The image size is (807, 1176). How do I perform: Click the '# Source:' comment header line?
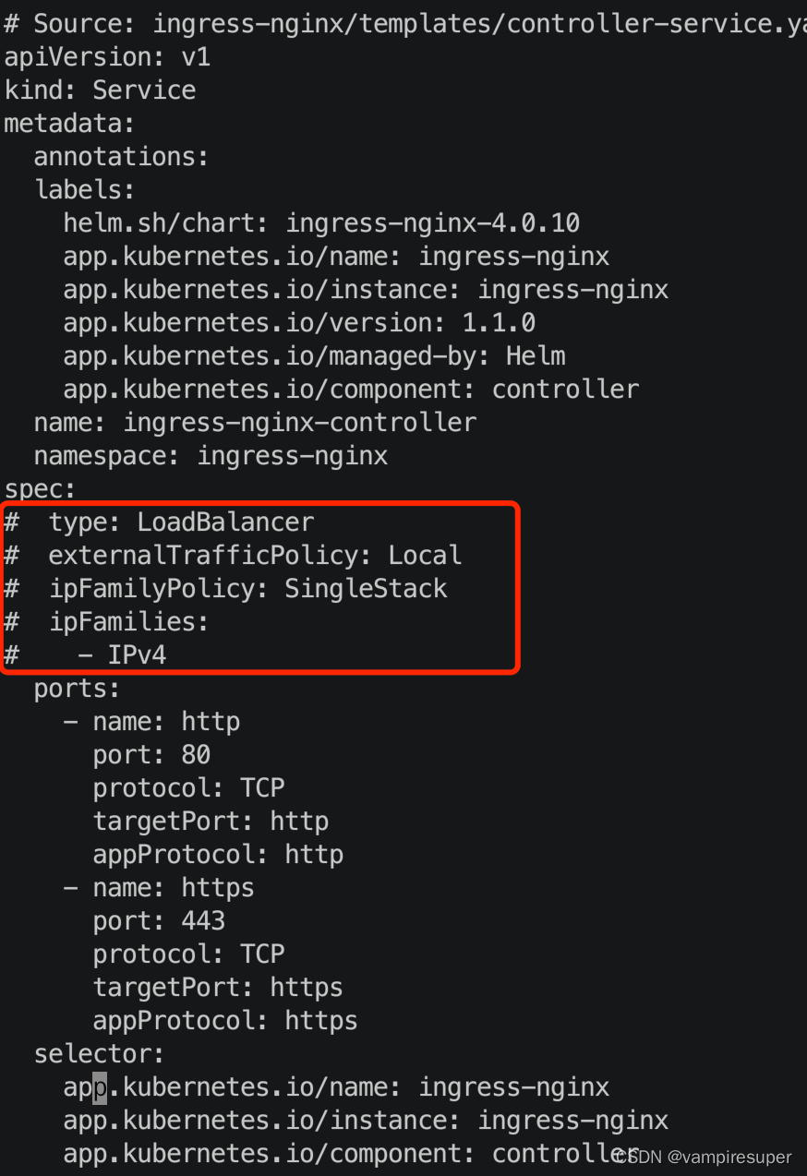404,24
